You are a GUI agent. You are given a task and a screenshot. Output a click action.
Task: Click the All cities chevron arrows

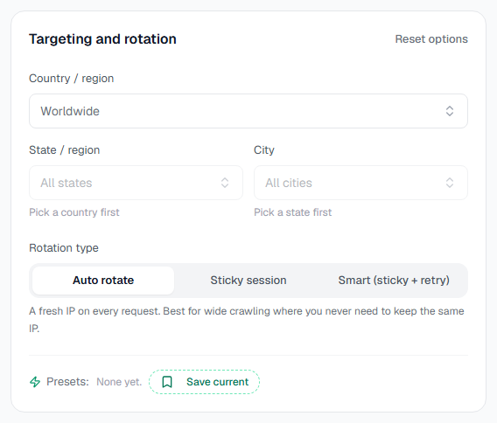click(x=450, y=183)
